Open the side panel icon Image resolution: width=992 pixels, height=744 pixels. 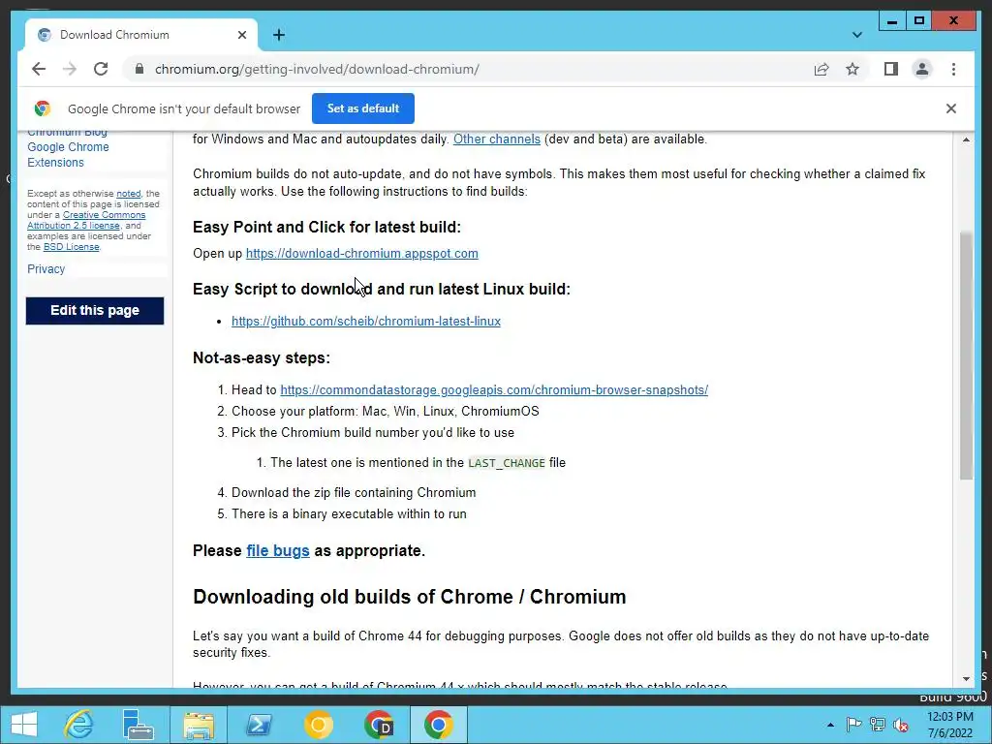coord(891,69)
